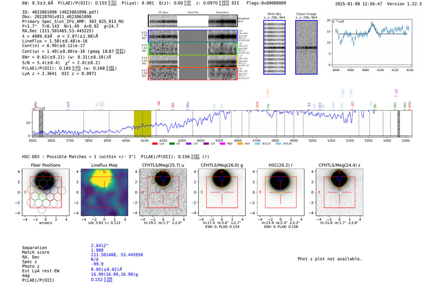This screenshot has width=444, height=302.
Task: Open the Lineflux Map image
Action: [x=104, y=192]
